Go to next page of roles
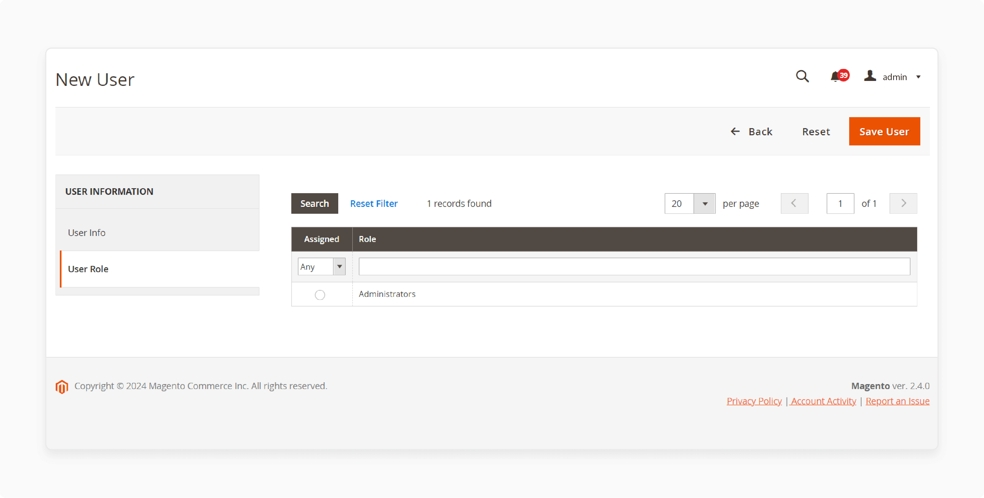This screenshot has width=984, height=498. [903, 203]
